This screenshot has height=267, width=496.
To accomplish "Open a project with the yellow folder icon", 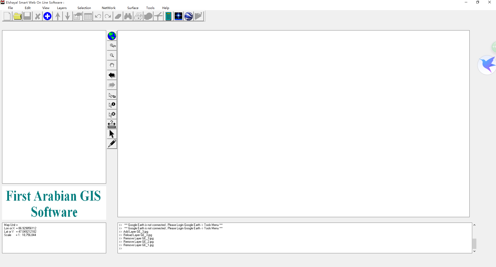I will coord(17,16).
